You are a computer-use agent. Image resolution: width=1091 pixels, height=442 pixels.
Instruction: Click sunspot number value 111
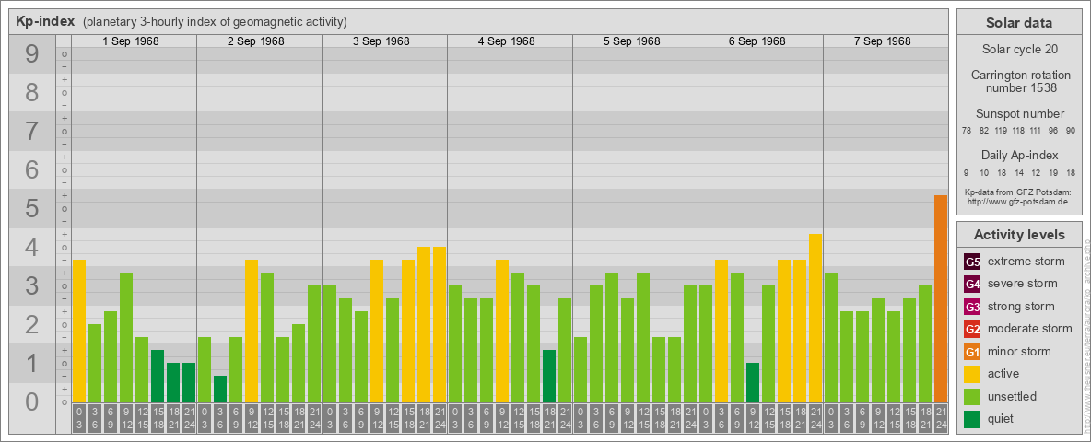(x=1036, y=131)
